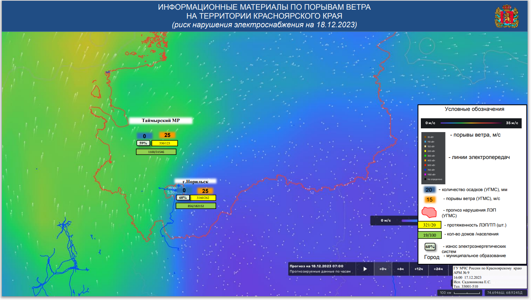531x300 pixels.
Task: Click the 'Таймырский МР' label
Action: 161,121
